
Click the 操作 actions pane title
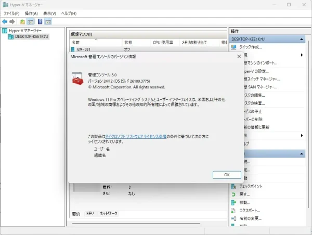(235, 31)
